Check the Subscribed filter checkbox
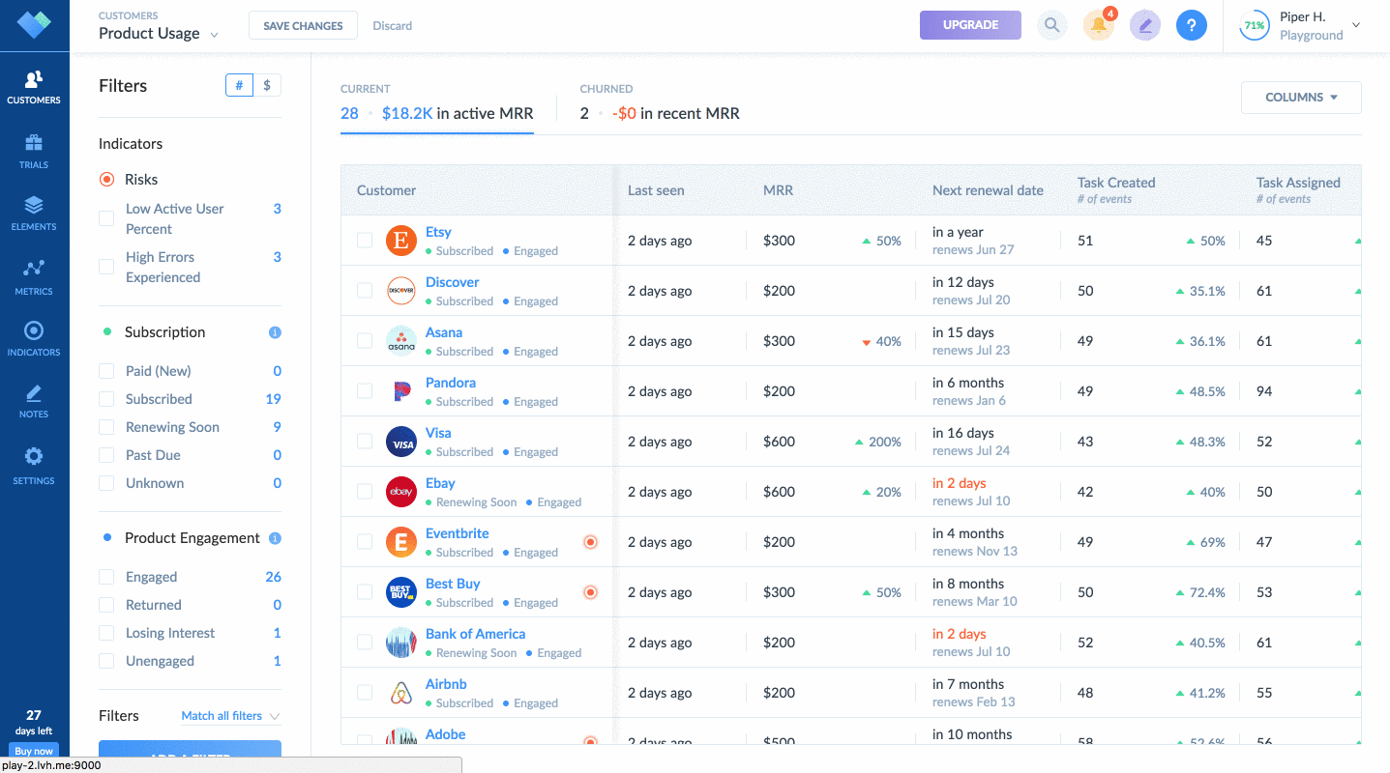The height and width of the screenshot is (773, 1390). click(x=106, y=399)
